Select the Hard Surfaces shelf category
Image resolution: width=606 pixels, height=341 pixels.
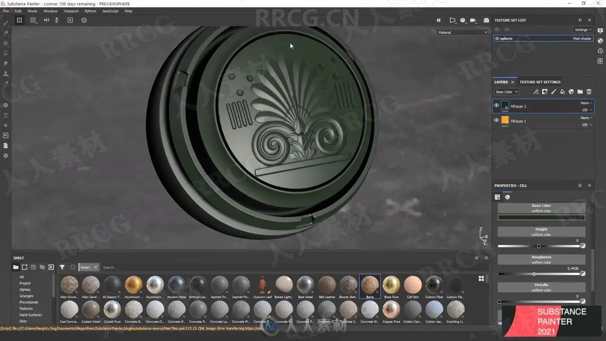[31, 315]
